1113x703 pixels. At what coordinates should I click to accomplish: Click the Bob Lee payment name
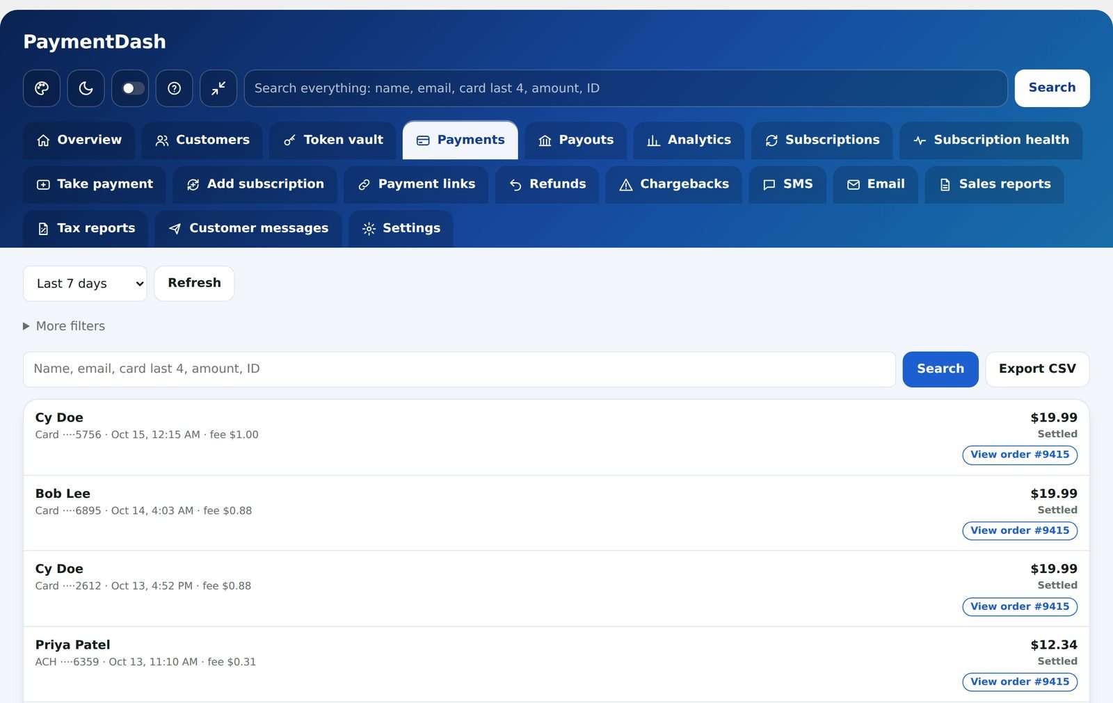coord(63,494)
